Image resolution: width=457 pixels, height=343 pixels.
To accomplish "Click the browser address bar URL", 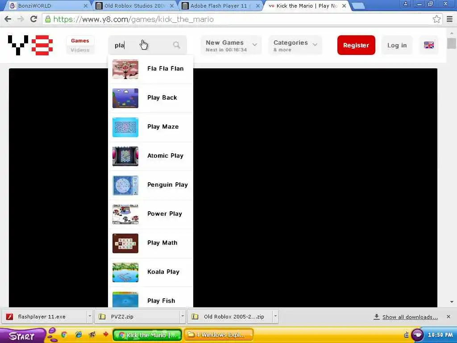I will coord(133,19).
